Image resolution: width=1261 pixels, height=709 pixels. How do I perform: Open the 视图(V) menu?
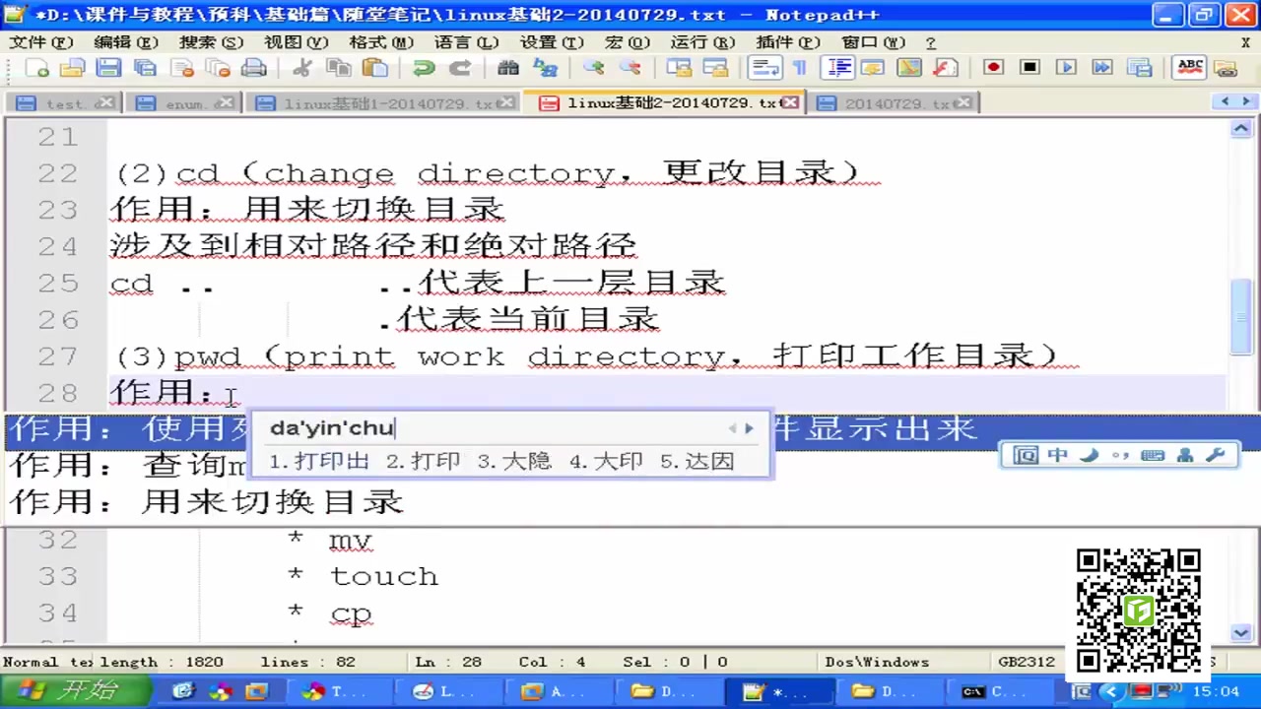click(x=296, y=42)
